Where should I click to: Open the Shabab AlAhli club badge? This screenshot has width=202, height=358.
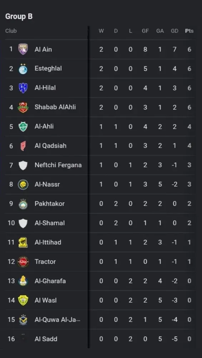[23, 107]
